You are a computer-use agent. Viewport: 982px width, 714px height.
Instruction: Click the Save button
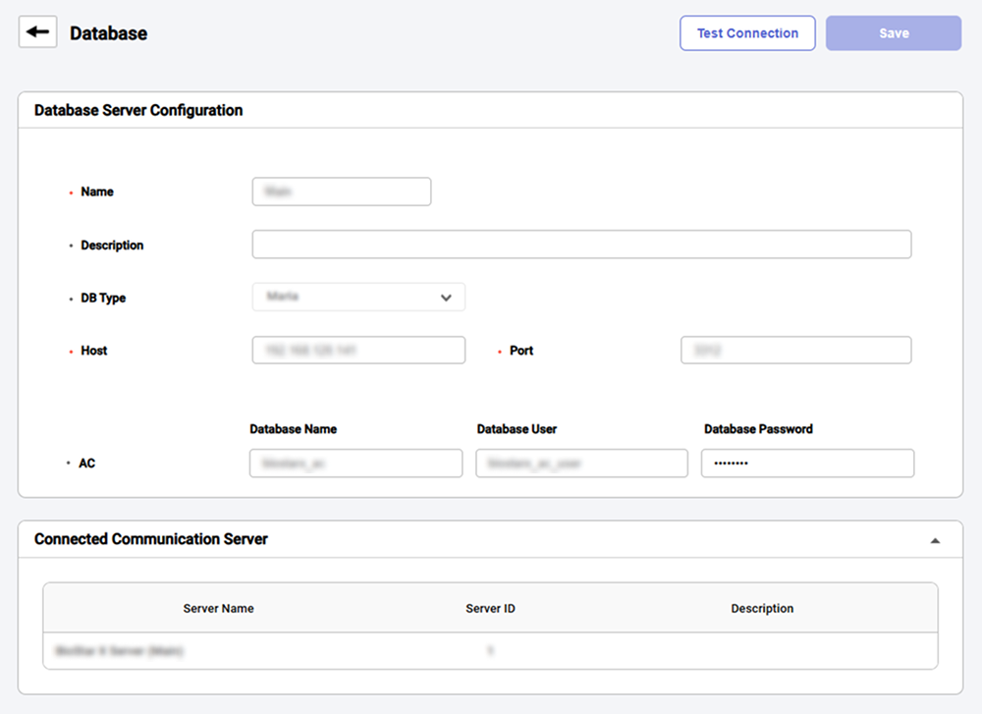point(893,33)
